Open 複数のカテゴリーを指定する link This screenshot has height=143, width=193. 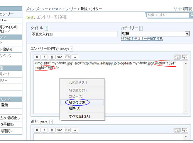[142, 39]
